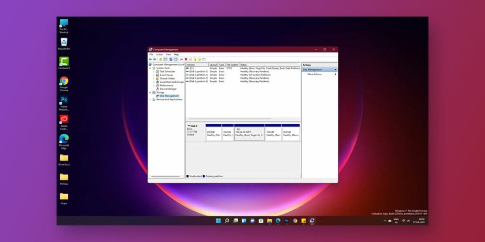Select the (Disk 0 partition 6) row
Viewport: 485px width, 242px height.
[x=243, y=81]
